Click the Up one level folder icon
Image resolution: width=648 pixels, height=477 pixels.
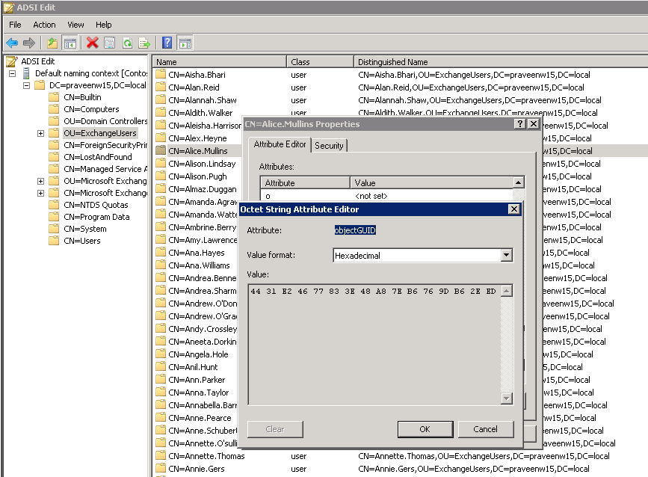52,43
